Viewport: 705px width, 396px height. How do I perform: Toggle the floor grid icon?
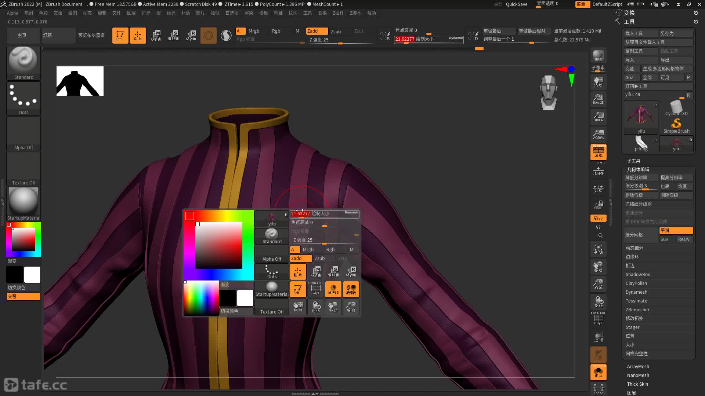pyautogui.click(x=598, y=171)
